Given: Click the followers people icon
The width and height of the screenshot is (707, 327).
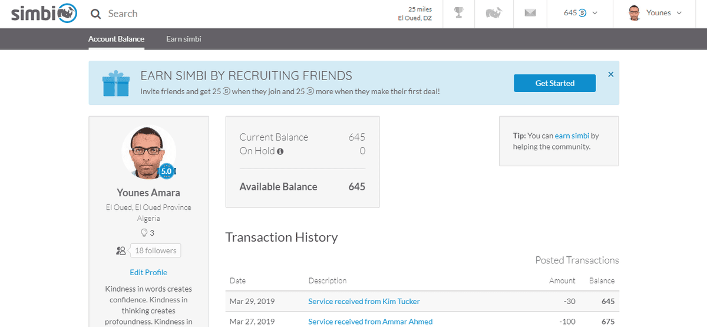Looking at the screenshot, I should [121, 250].
